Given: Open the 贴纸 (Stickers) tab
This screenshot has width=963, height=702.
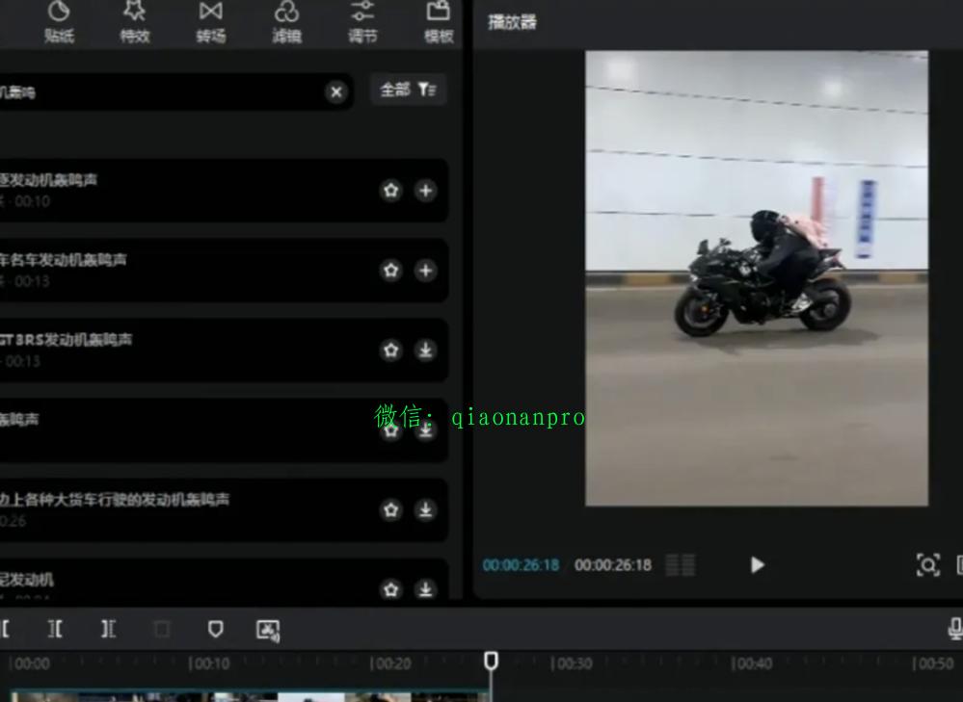Looking at the screenshot, I should pos(59,22).
